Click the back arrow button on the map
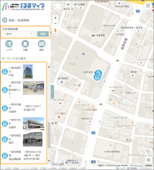The image size is (154, 170). click(x=68, y=5)
